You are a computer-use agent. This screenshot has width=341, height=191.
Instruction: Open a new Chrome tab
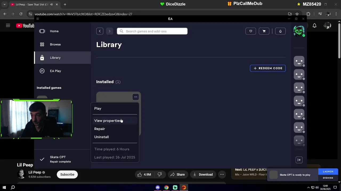coord(65,5)
